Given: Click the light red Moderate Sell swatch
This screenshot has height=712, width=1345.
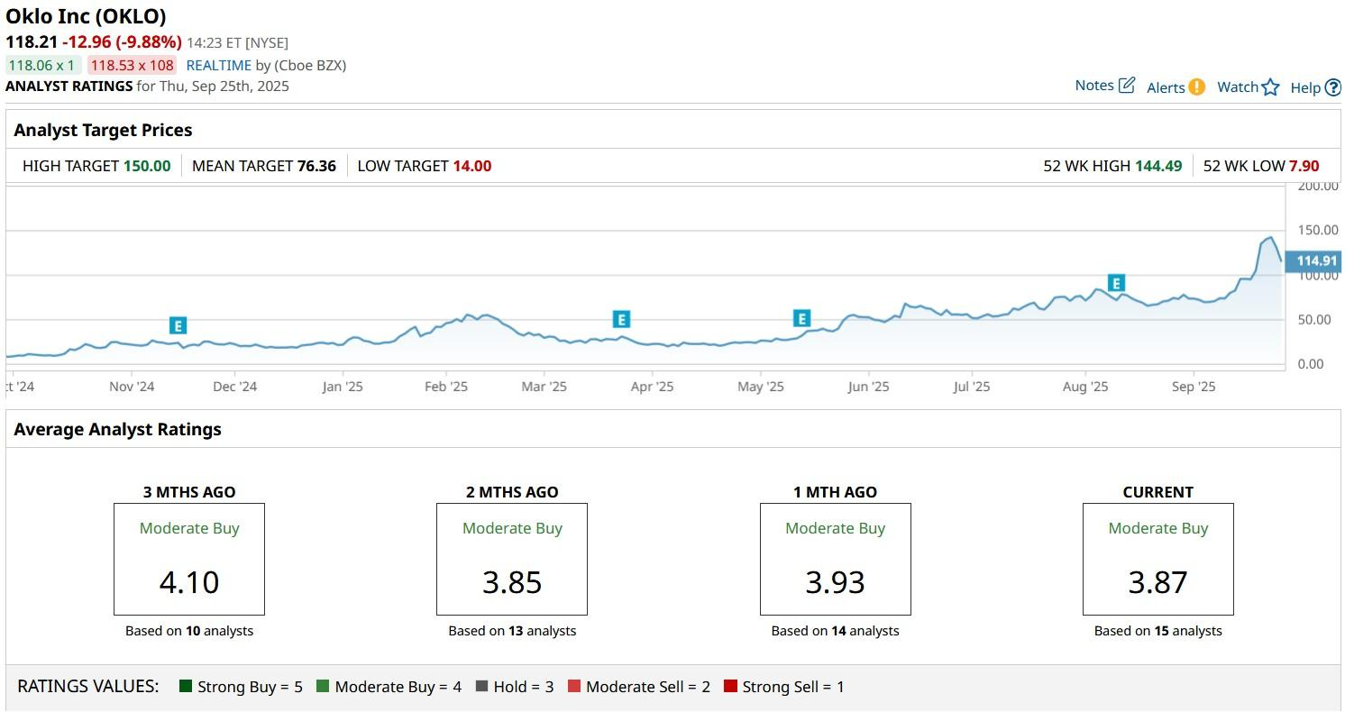Looking at the screenshot, I should coord(574,687).
